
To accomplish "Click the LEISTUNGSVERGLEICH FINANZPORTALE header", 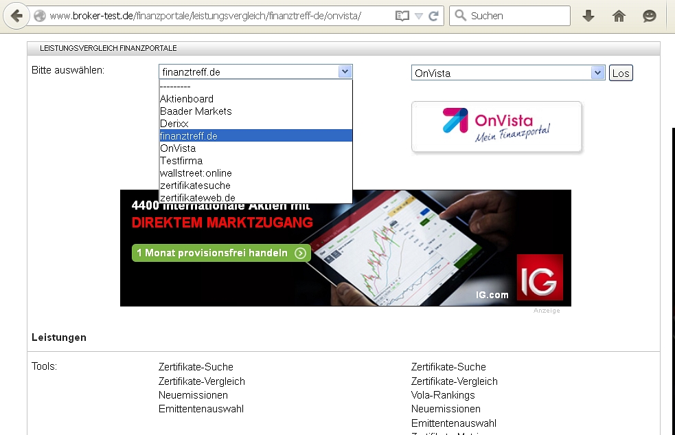I will (108, 48).
